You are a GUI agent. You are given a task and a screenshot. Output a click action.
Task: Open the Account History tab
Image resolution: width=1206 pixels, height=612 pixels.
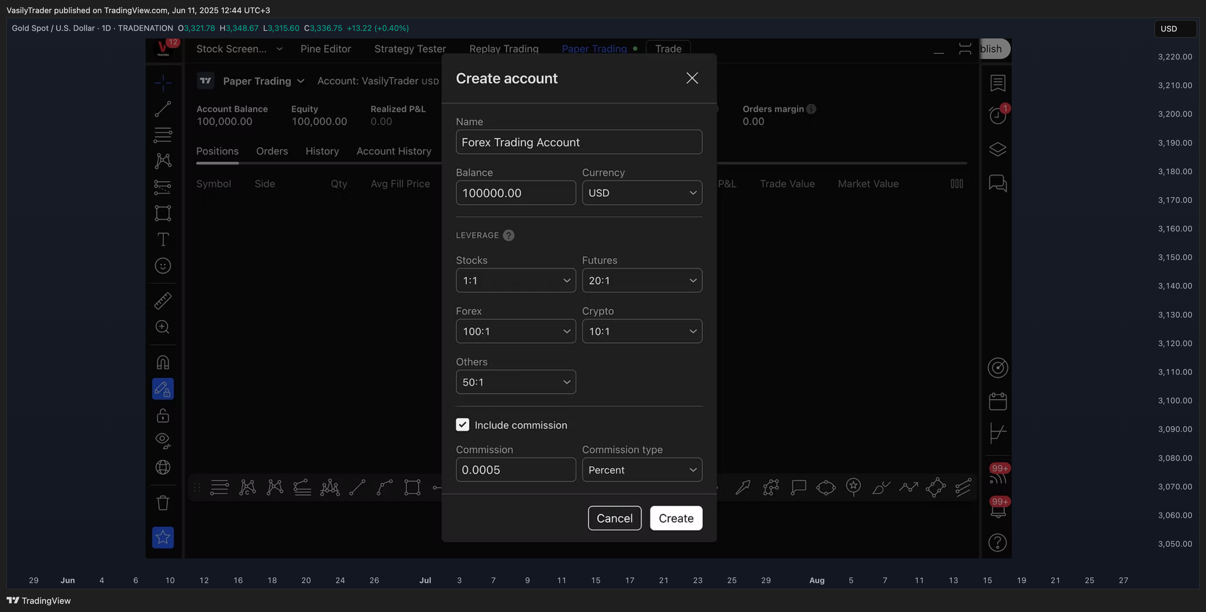pos(394,151)
